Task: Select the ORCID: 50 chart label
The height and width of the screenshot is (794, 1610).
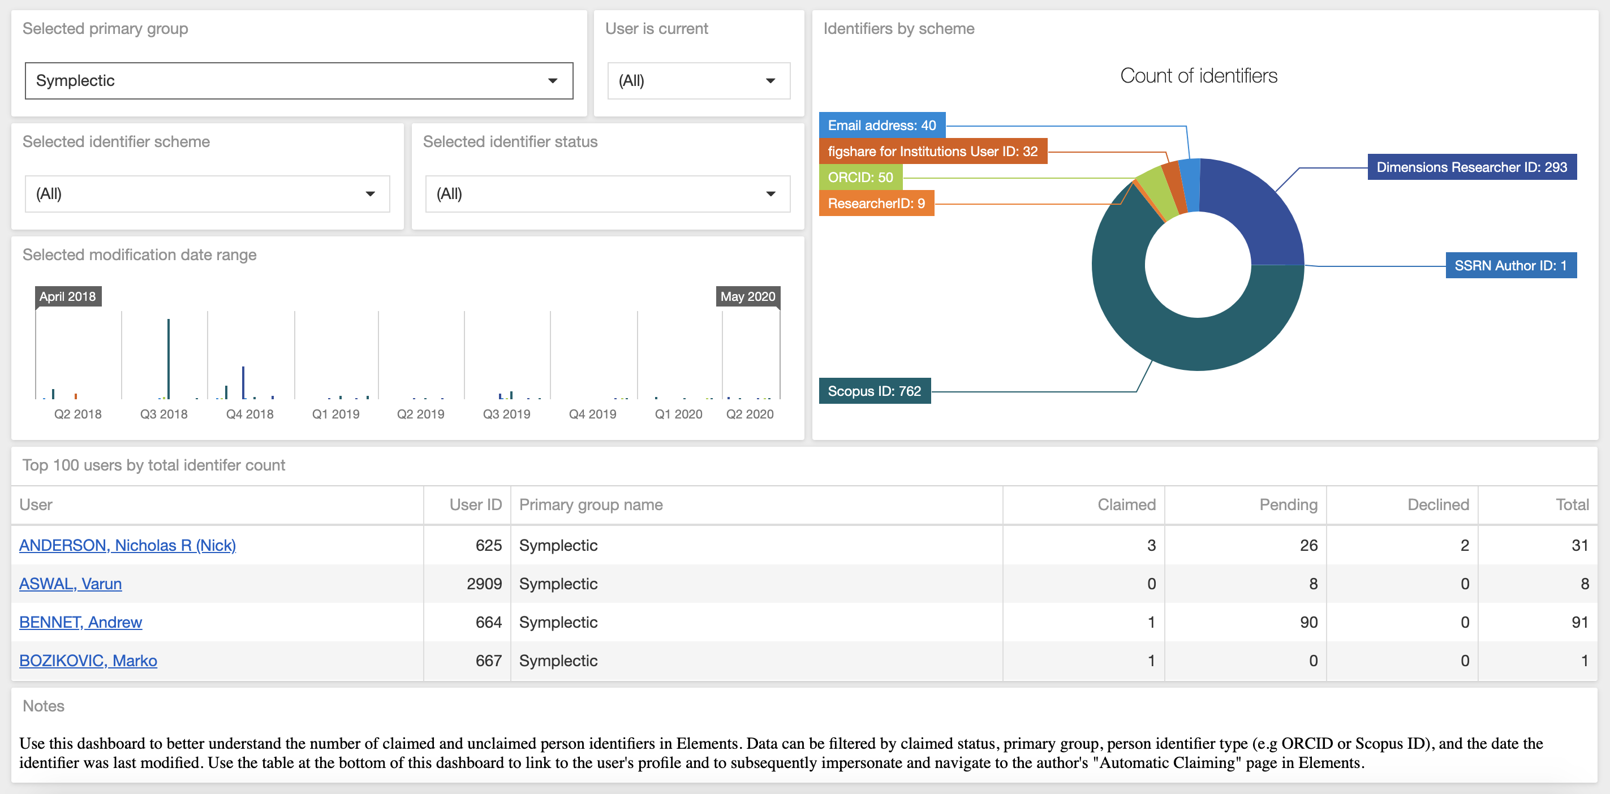Action: tap(860, 178)
